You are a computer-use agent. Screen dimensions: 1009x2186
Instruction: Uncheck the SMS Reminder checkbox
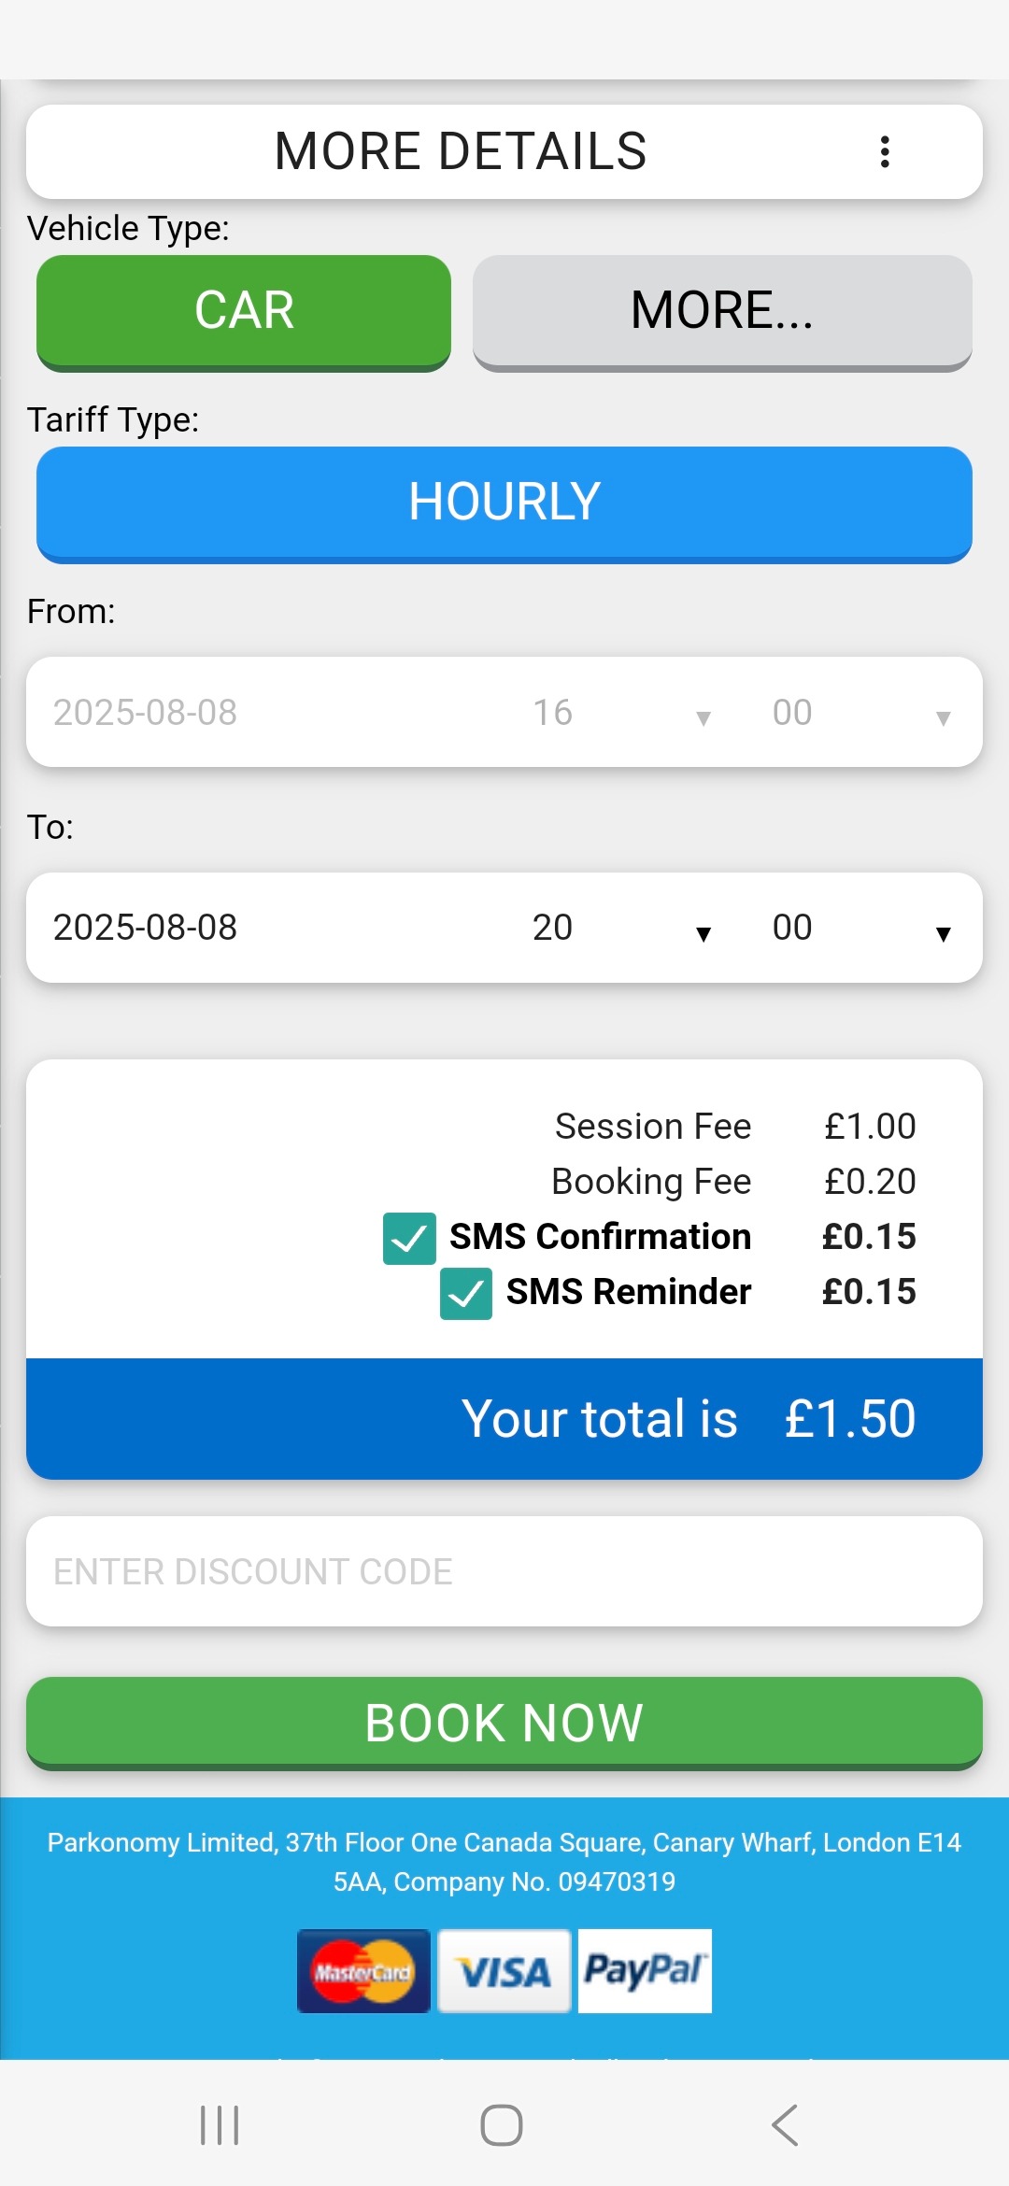click(466, 1294)
